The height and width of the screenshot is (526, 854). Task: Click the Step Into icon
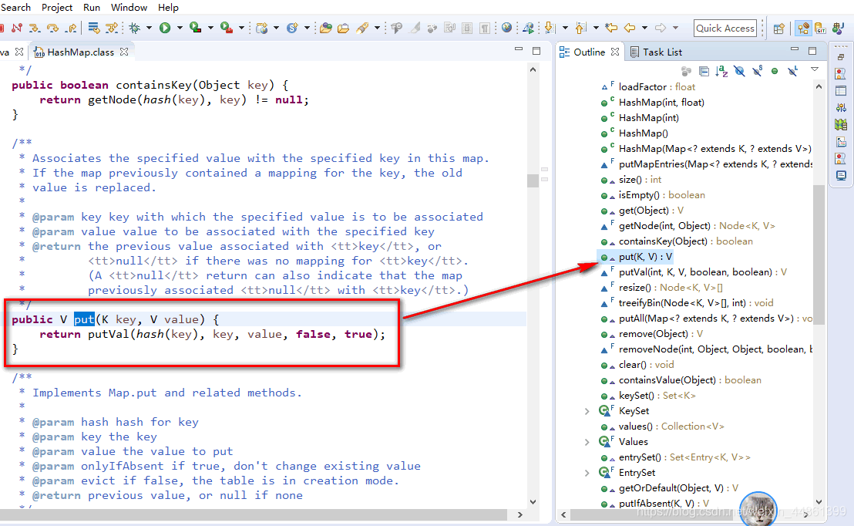tap(35, 28)
